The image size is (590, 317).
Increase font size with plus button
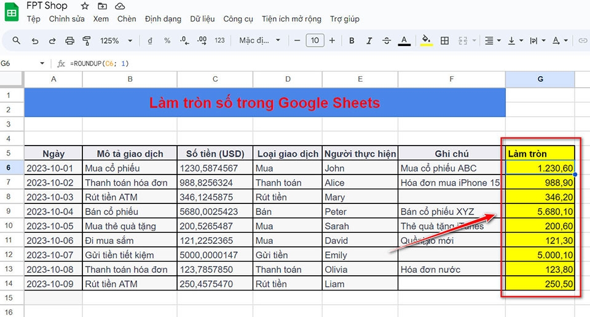[332, 40]
